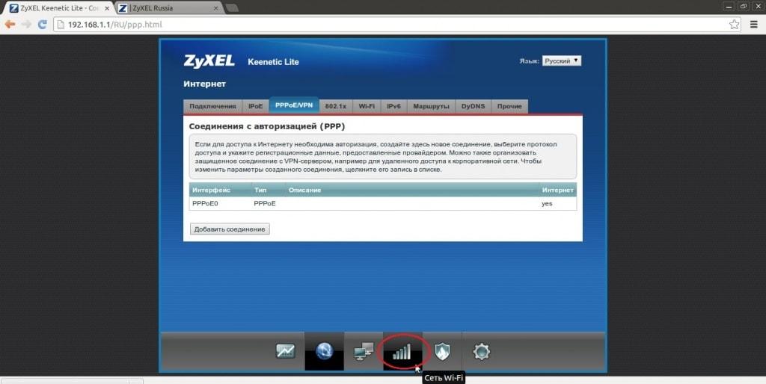The height and width of the screenshot is (384, 766).
Task: Reload the page with the refresh icon
Action: (42, 25)
